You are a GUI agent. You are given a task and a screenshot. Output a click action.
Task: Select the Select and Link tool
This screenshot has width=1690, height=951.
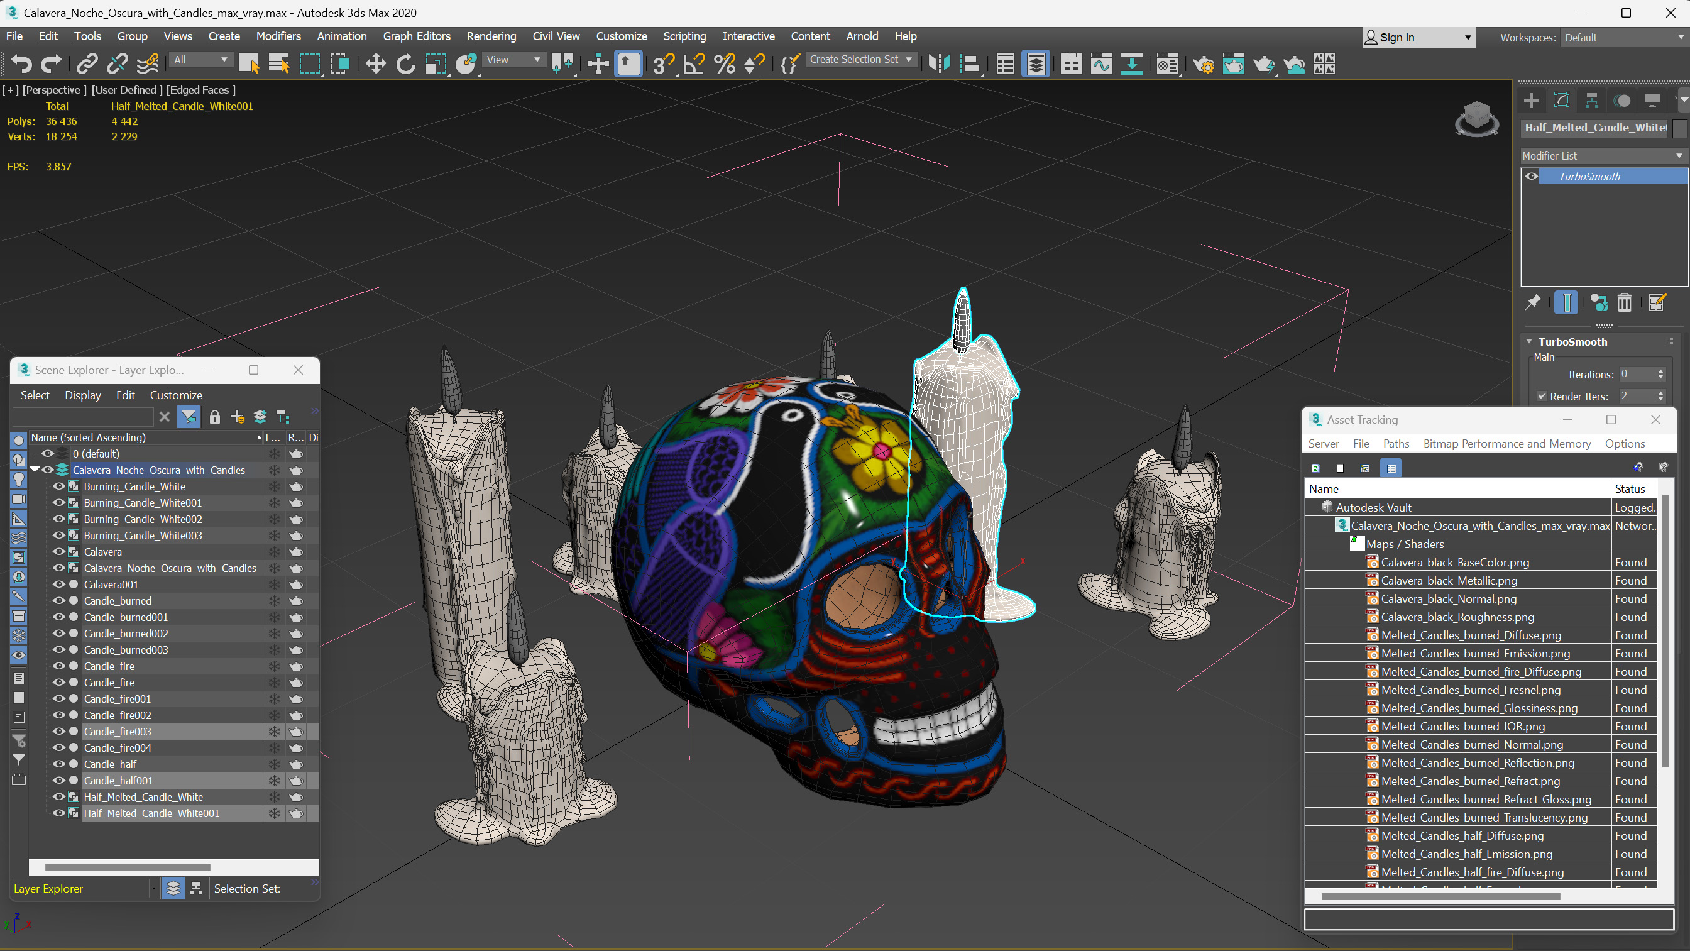[x=87, y=63]
